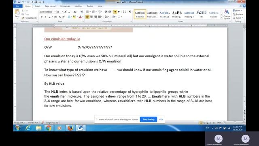Toggle Underline formatting
The height and width of the screenshot is (146, 259).
pyautogui.click(x=49, y=17)
